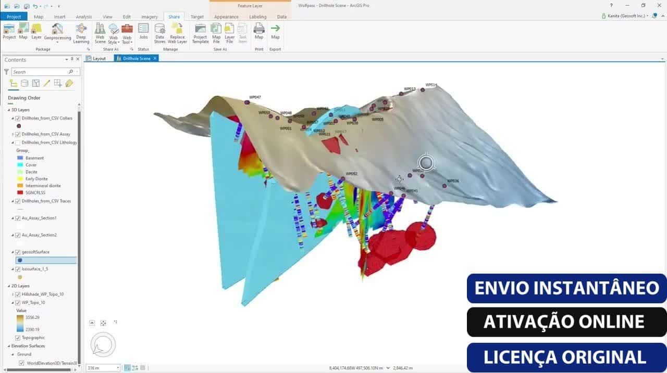Open the Project tab
This screenshot has height=373, width=667.
(14, 17)
